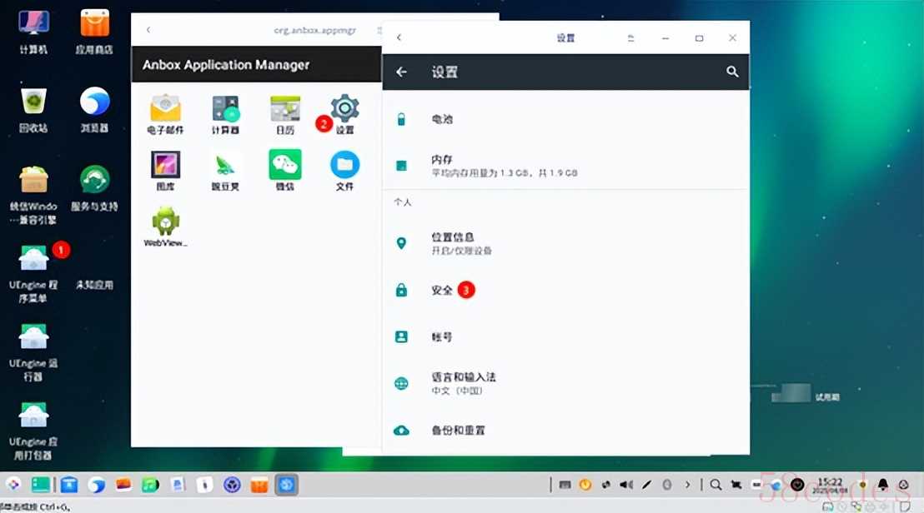Tap the back arrow in 设置 header

[x=401, y=72]
